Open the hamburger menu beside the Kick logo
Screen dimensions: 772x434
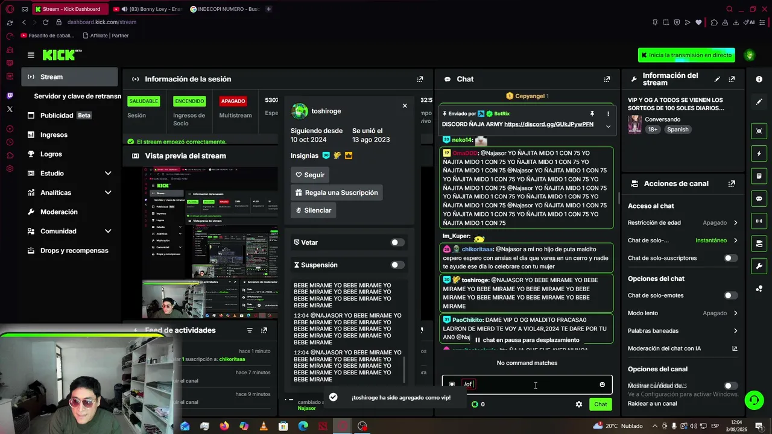tap(31, 55)
